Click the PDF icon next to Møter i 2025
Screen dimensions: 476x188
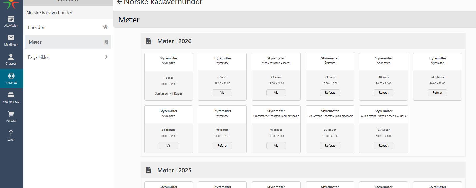(148, 170)
